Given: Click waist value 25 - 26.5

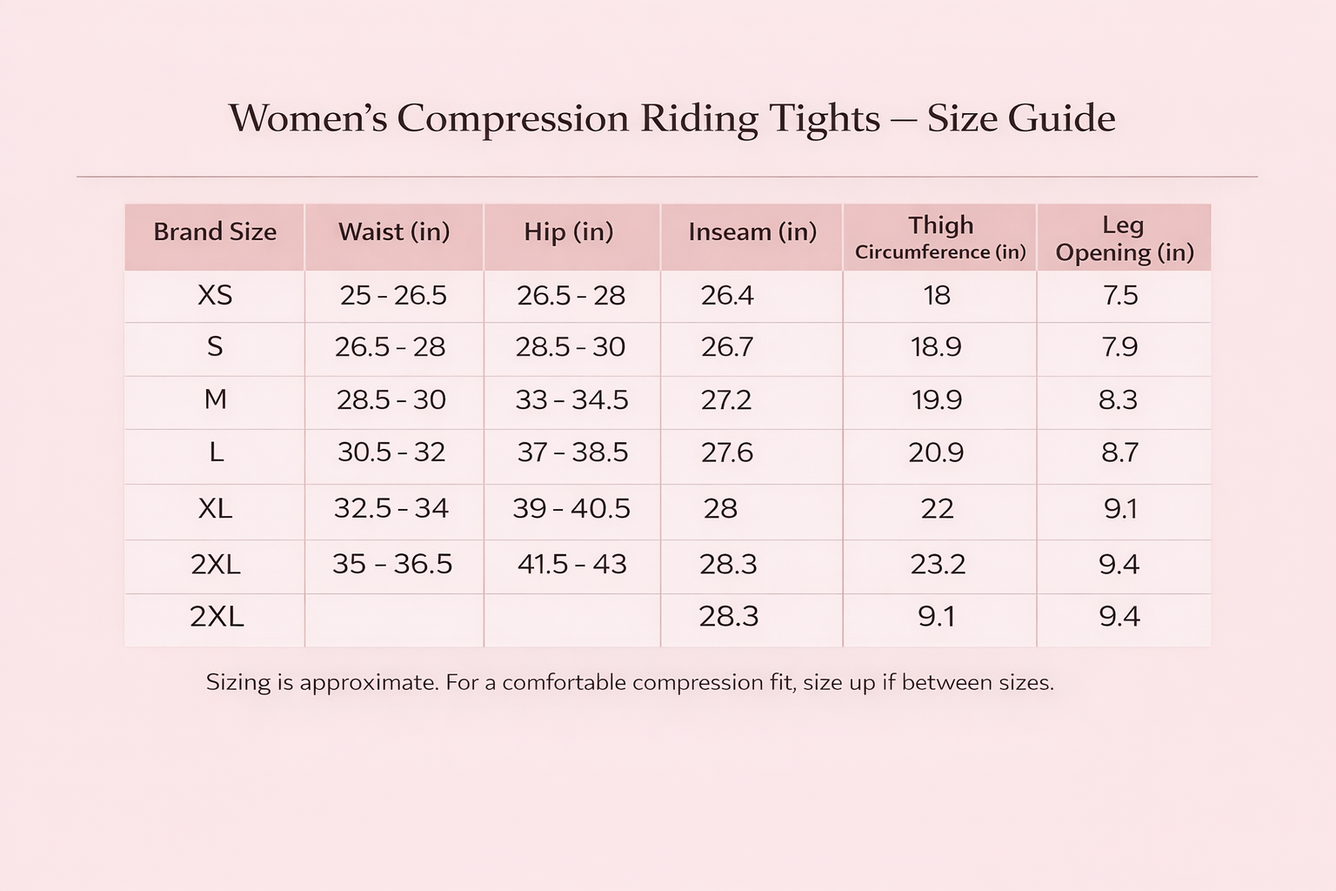Looking at the screenshot, I should click(x=393, y=296).
